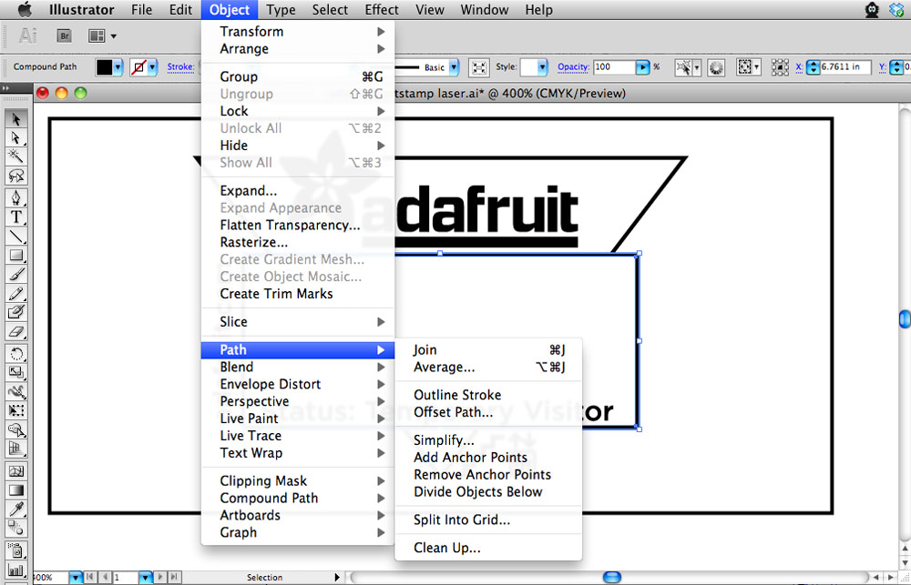911x585 pixels.
Task: Choose Clean Up... in Path submenu
Action: [x=488, y=548]
